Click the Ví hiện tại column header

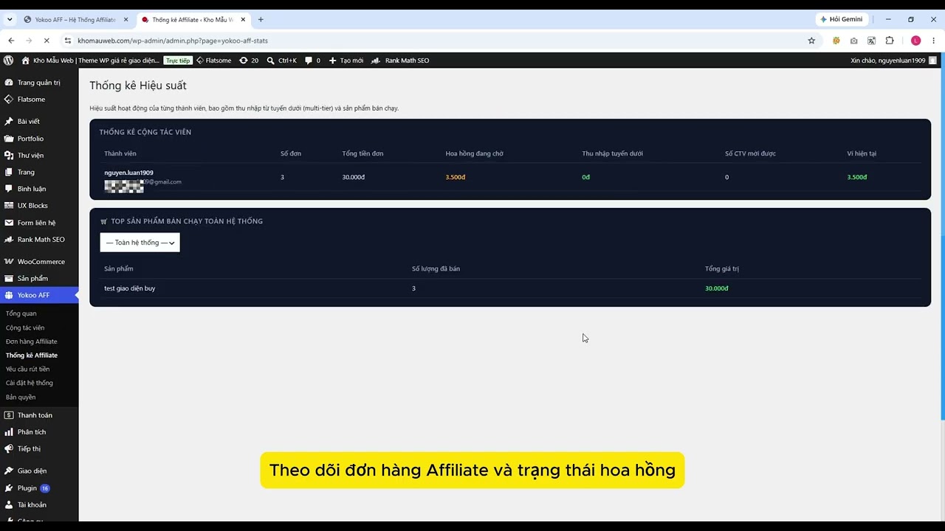(x=862, y=153)
